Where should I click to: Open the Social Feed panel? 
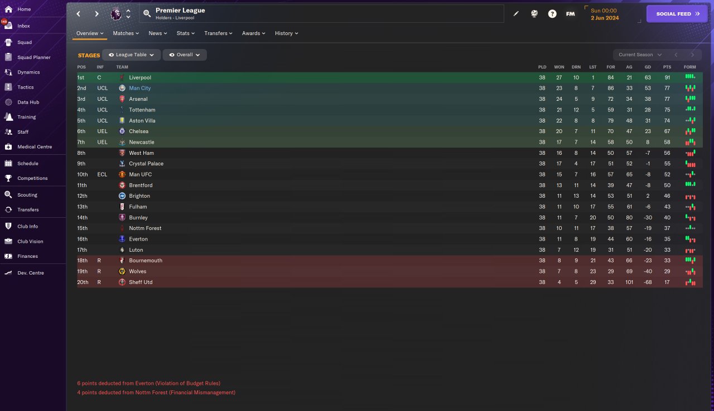click(x=677, y=14)
